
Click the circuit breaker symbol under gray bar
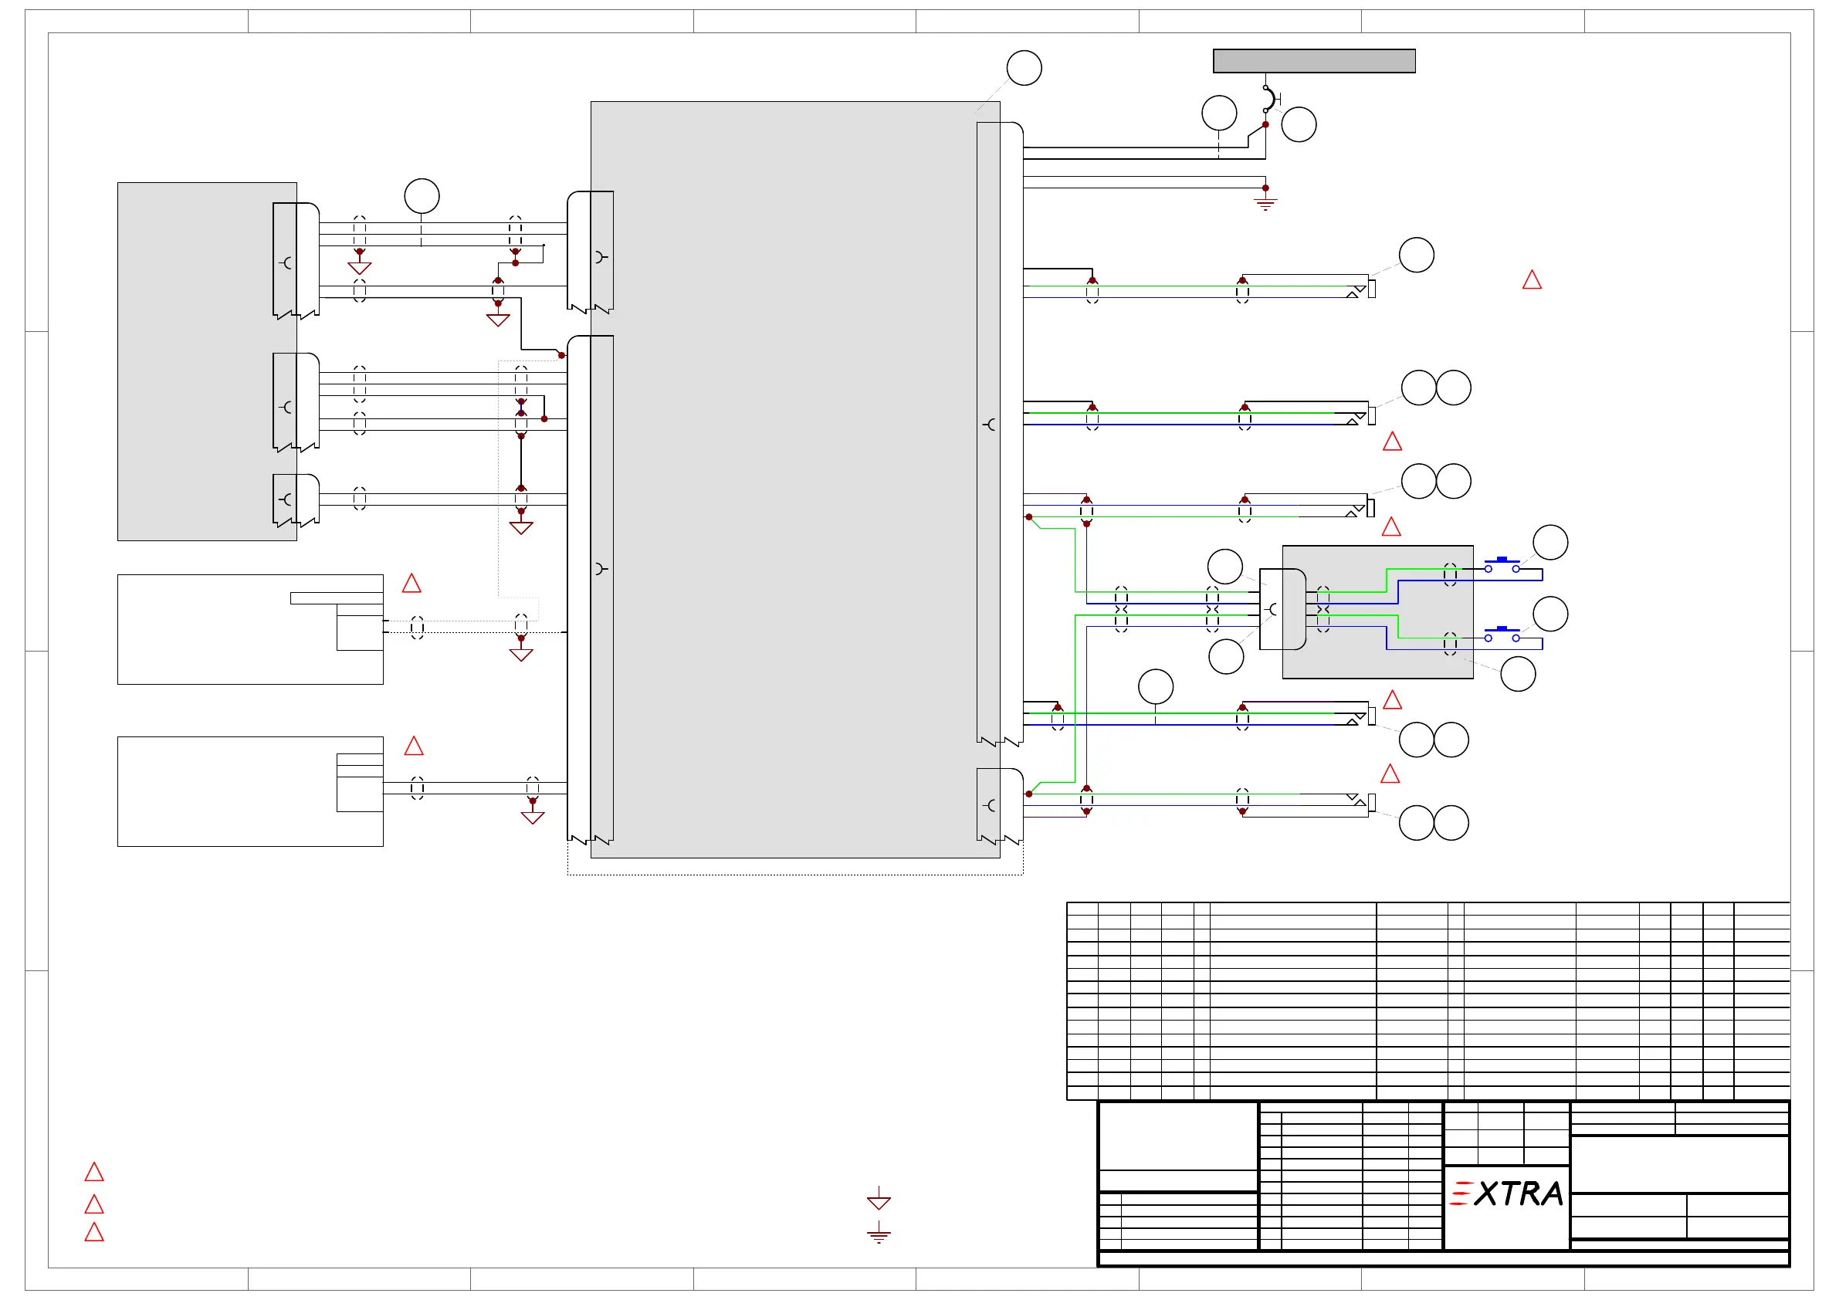[x=1269, y=100]
